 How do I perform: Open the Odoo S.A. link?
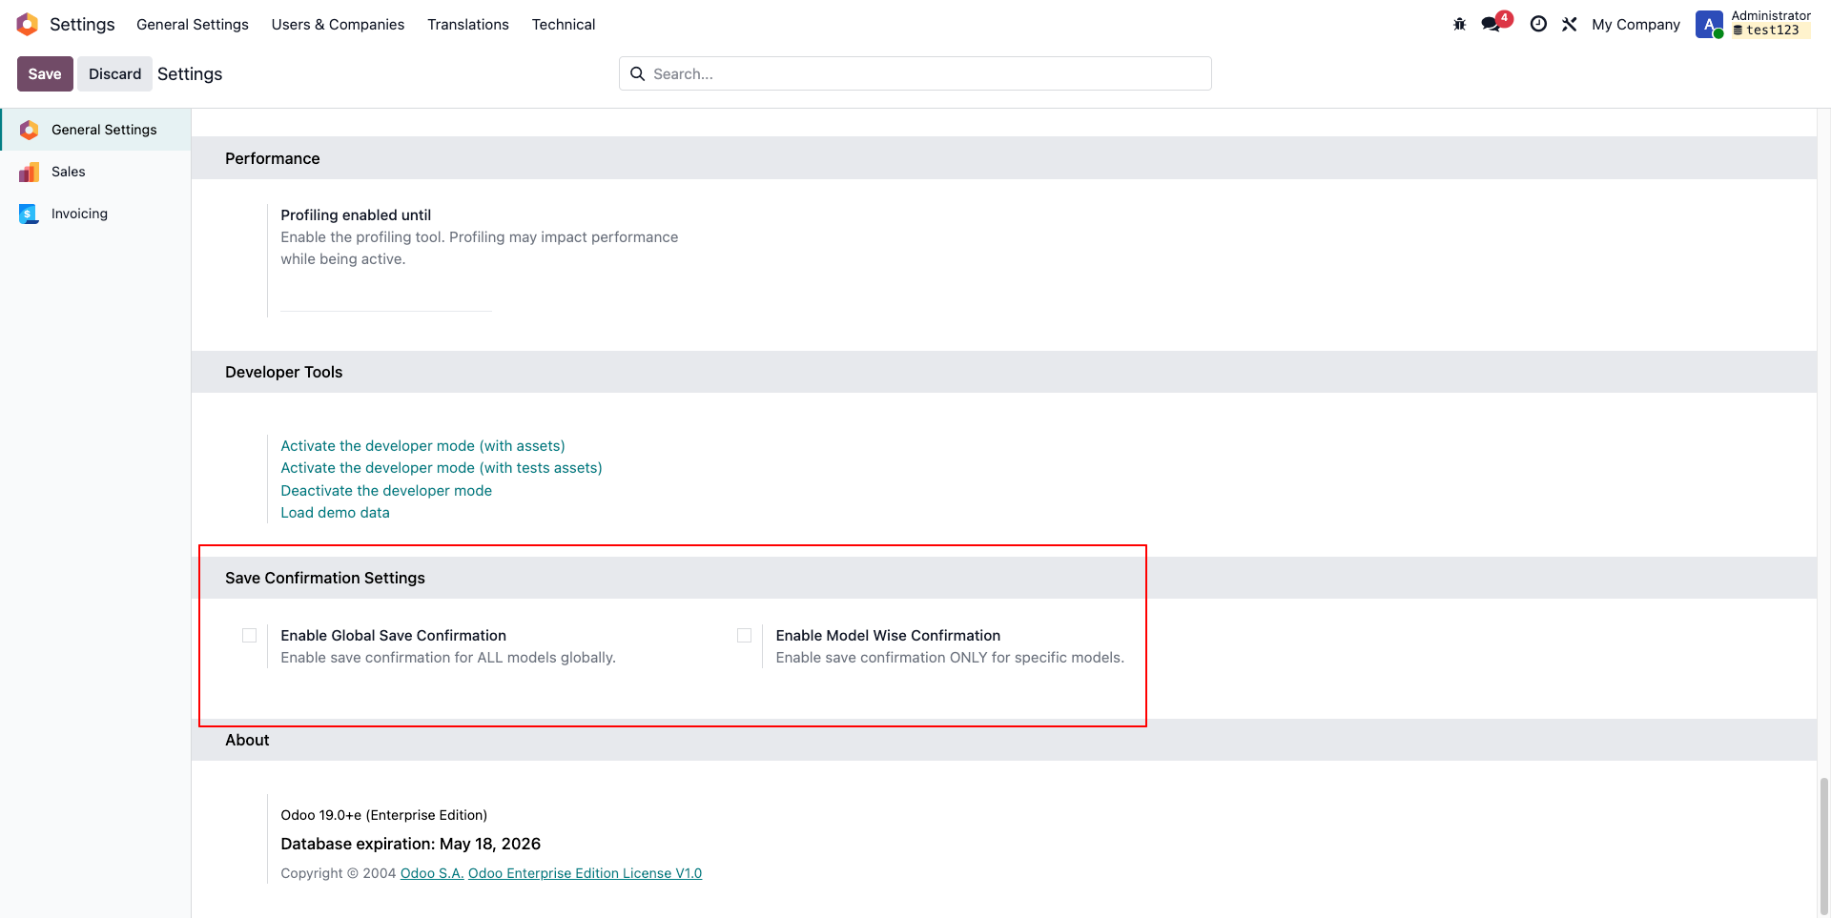pyautogui.click(x=432, y=873)
